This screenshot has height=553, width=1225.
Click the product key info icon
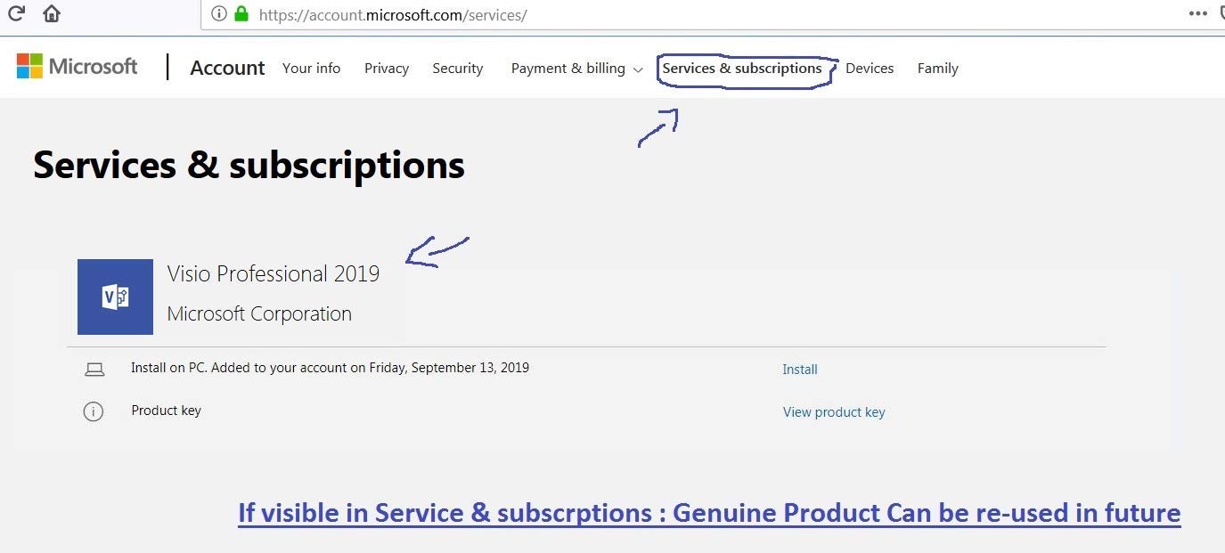pos(94,411)
